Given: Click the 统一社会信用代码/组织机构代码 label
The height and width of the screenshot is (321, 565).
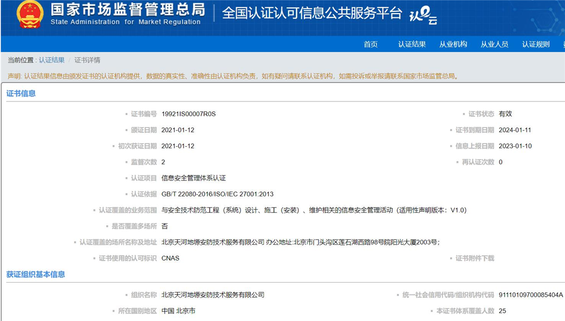Looking at the screenshot, I should (x=448, y=294).
